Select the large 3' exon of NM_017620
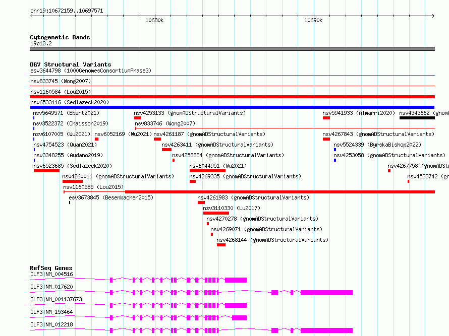449x336 pixels. (x=326, y=293)
